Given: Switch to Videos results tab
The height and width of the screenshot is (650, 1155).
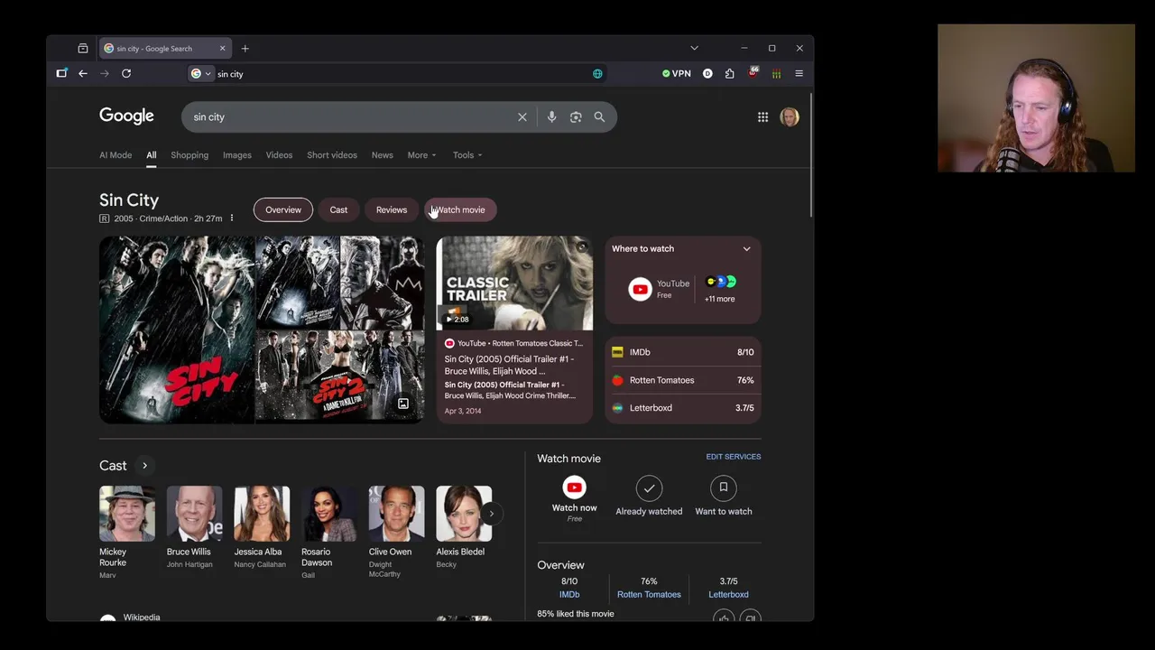Looking at the screenshot, I should pyautogui.click(x=279, y=155).
